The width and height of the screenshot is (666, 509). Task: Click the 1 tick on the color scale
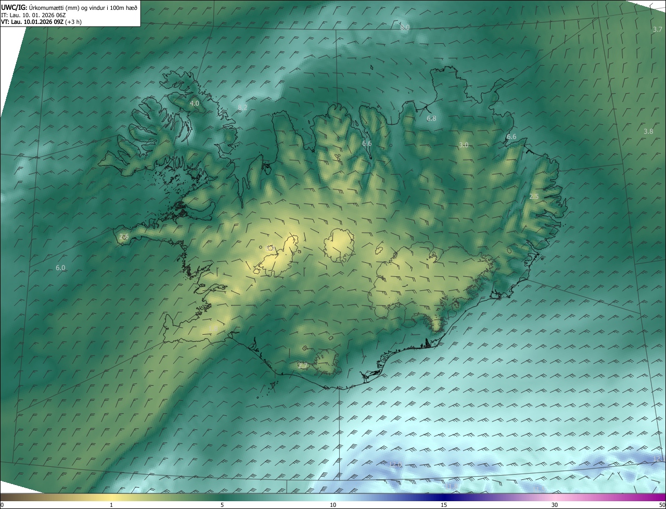[111, 505]
